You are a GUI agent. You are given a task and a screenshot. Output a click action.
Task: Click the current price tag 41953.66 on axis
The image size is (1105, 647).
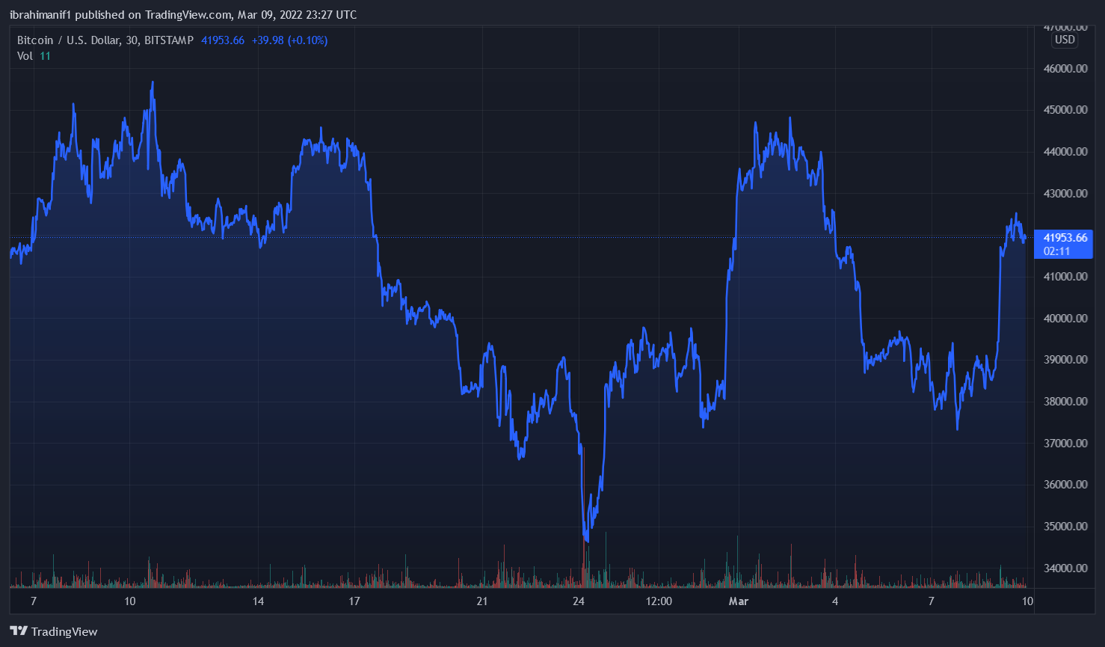pos(1065,238)
